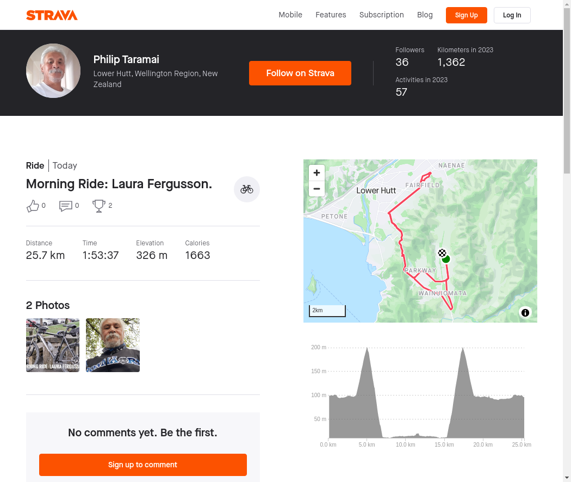Zoom in on the route map
Viewport: 571px width, 482px height.
coord(316,173)
